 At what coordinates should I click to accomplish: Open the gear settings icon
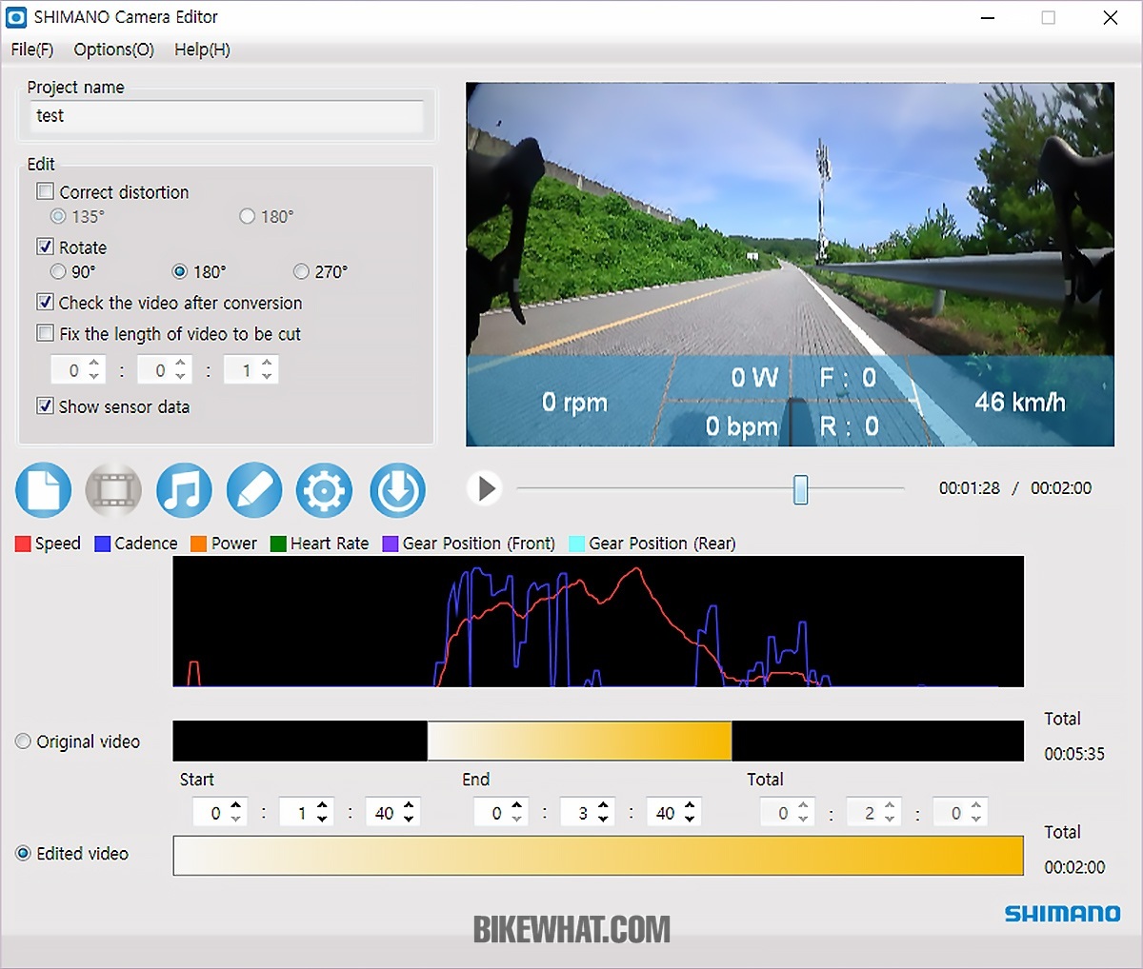point(325,490)
